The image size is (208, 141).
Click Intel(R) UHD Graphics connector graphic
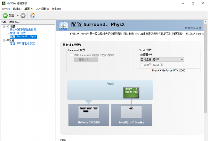[131, 112]
